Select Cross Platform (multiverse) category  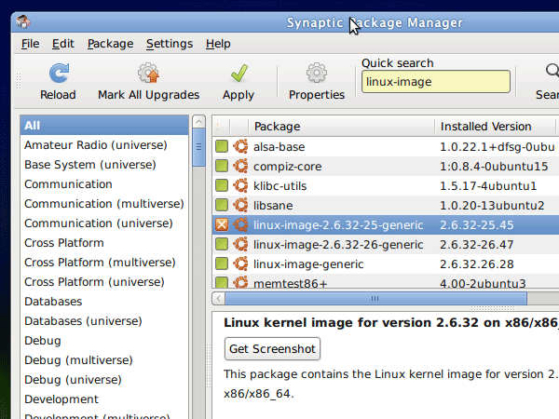tap(104, 263)
